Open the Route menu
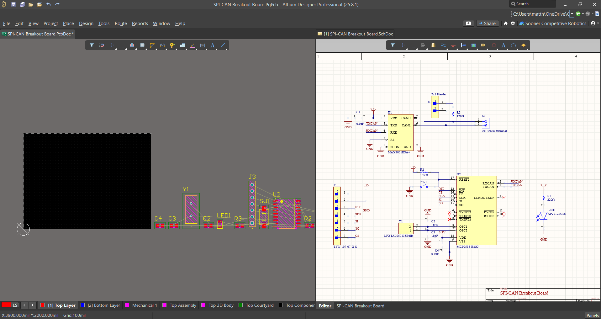 click(x=121, y=24)
